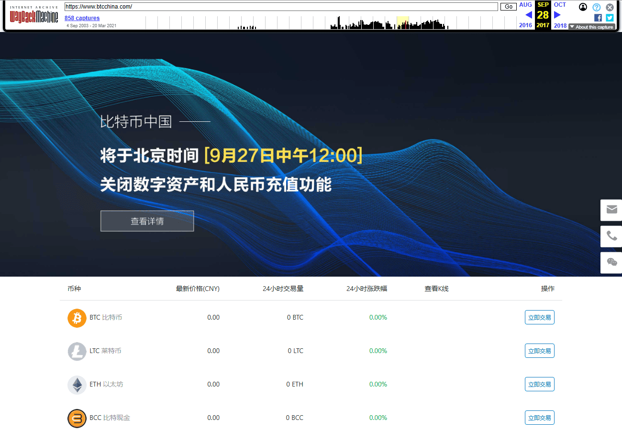Click the Ethereum ETH coin icon
622x430 pixels.
[77, 385]
